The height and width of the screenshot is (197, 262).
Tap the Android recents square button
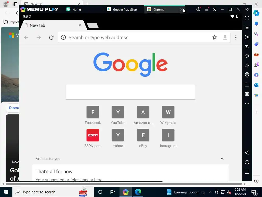(x=247, y=172)
